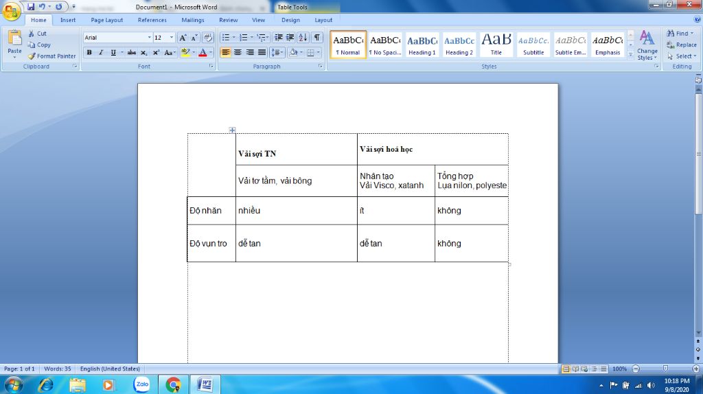This screenshot has width=703, height=394.
Task: Activate the Format Painter
Action: coord(52,56)
